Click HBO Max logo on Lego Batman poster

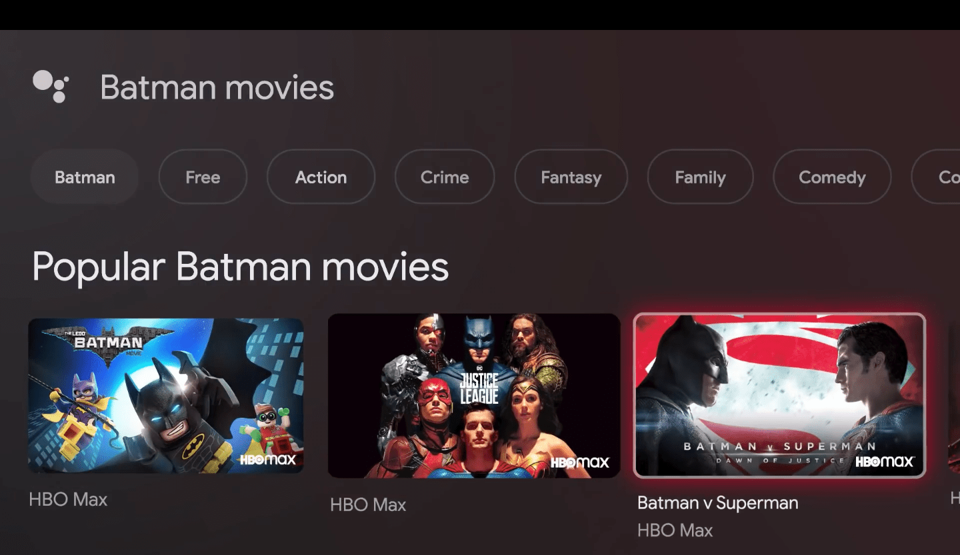pos(267,459)
